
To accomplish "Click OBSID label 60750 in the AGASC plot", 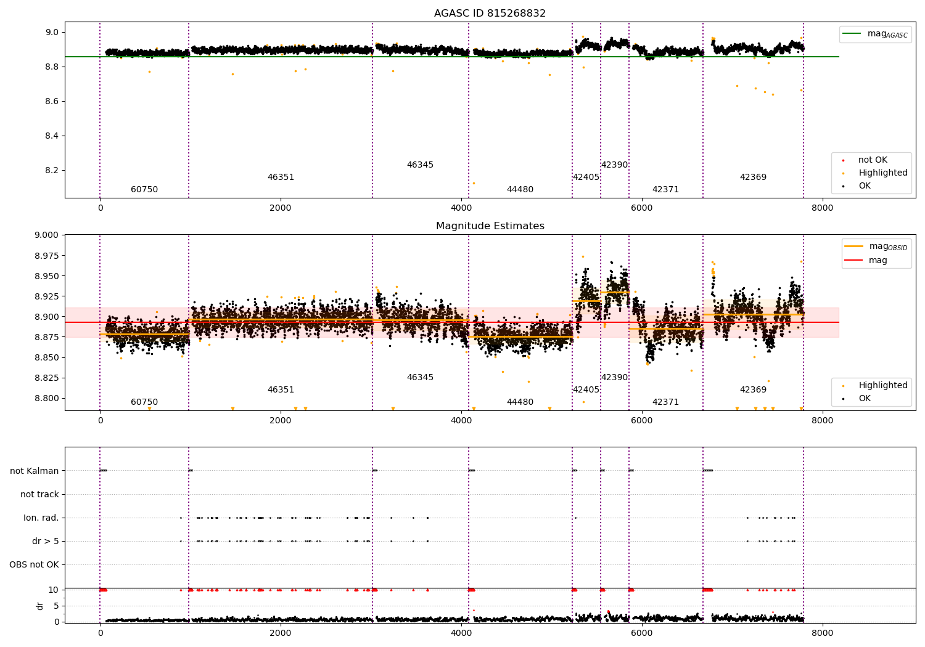I will 144,190.
